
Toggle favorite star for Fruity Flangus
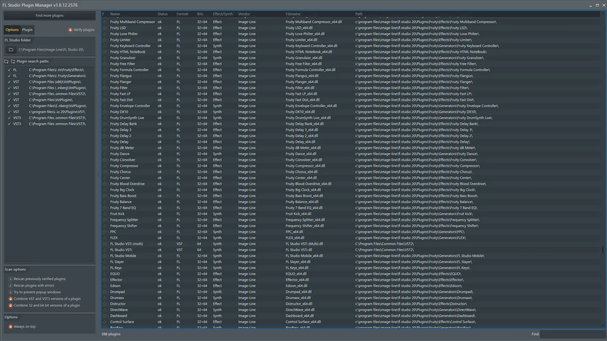coord(105,76)
